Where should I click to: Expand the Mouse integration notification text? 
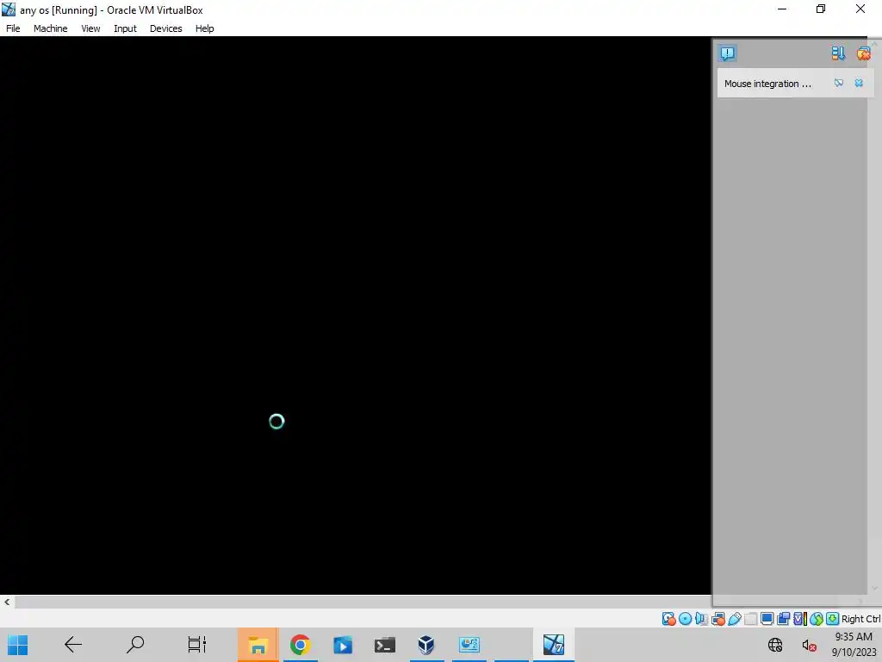click(767, 84)
